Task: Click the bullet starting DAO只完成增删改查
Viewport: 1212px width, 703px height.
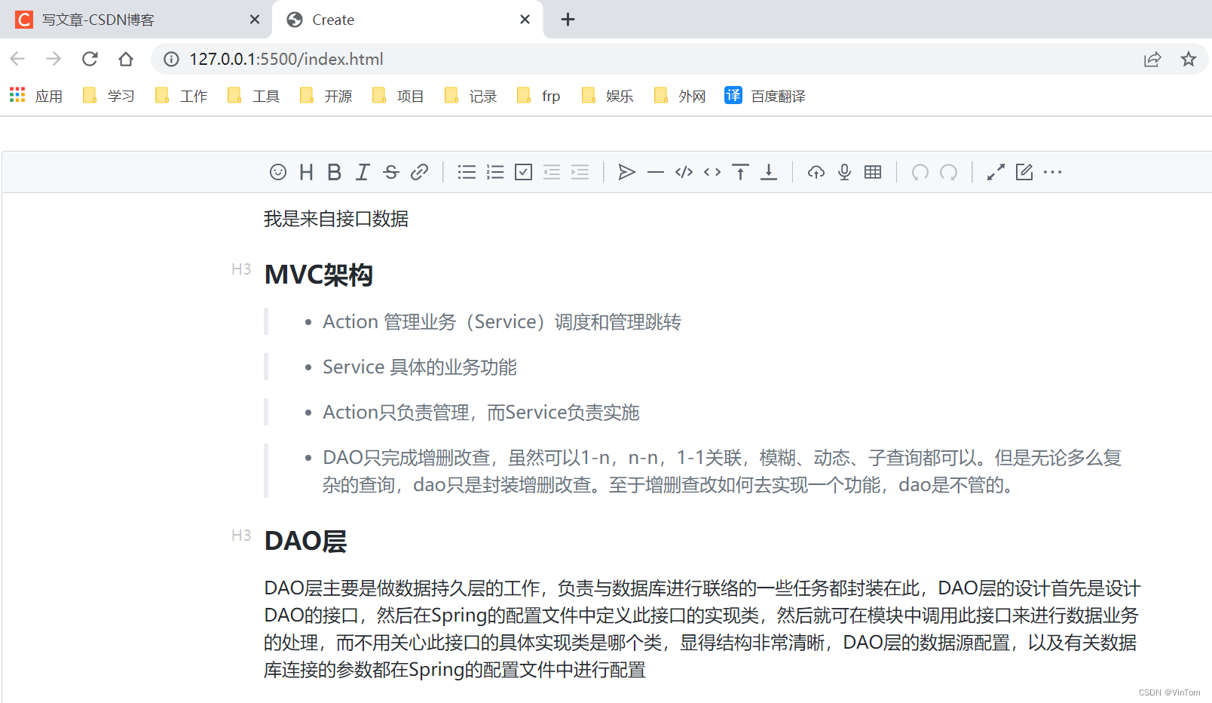Action: click(x=722, y=471)
